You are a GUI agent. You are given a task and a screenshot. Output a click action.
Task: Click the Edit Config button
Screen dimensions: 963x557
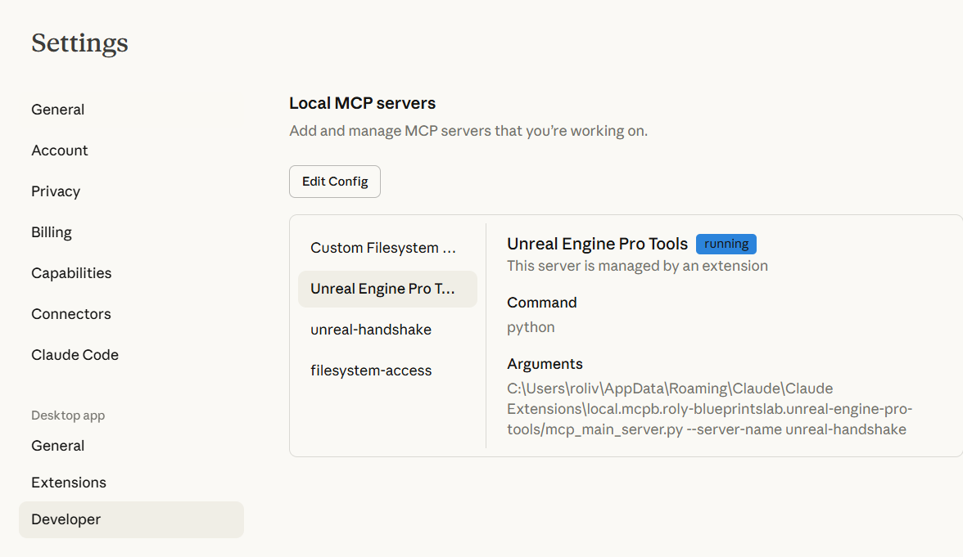[335, 182]
